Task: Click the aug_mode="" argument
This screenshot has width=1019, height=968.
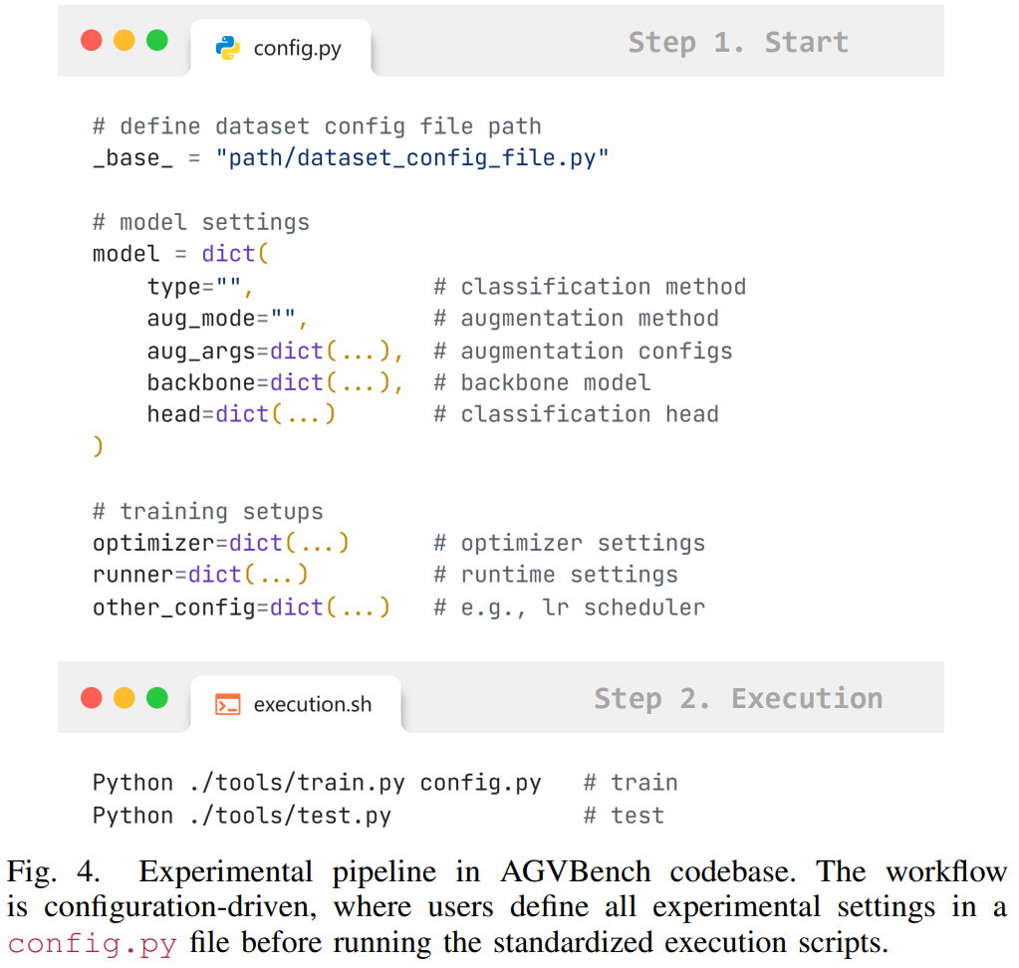Action: tap(227, 319)
